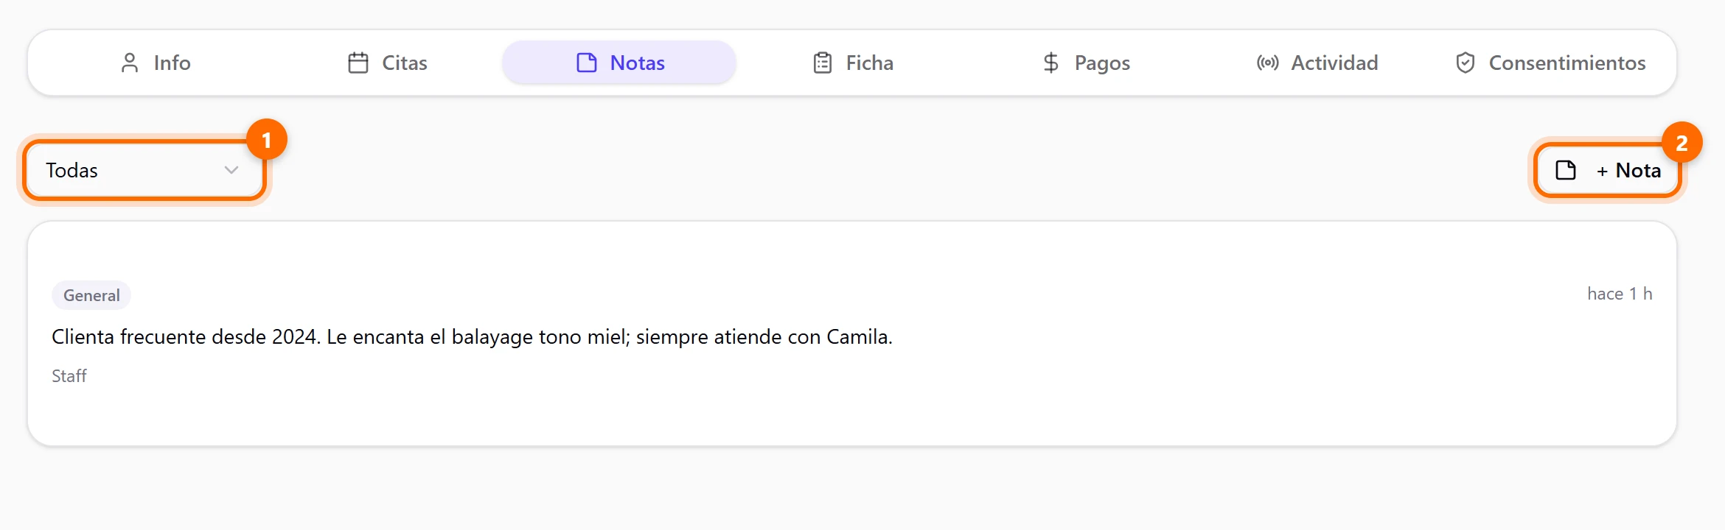Open the Consentimientos tab
The width and height of the screenshot is (1725, 530).
point(1550,63)
